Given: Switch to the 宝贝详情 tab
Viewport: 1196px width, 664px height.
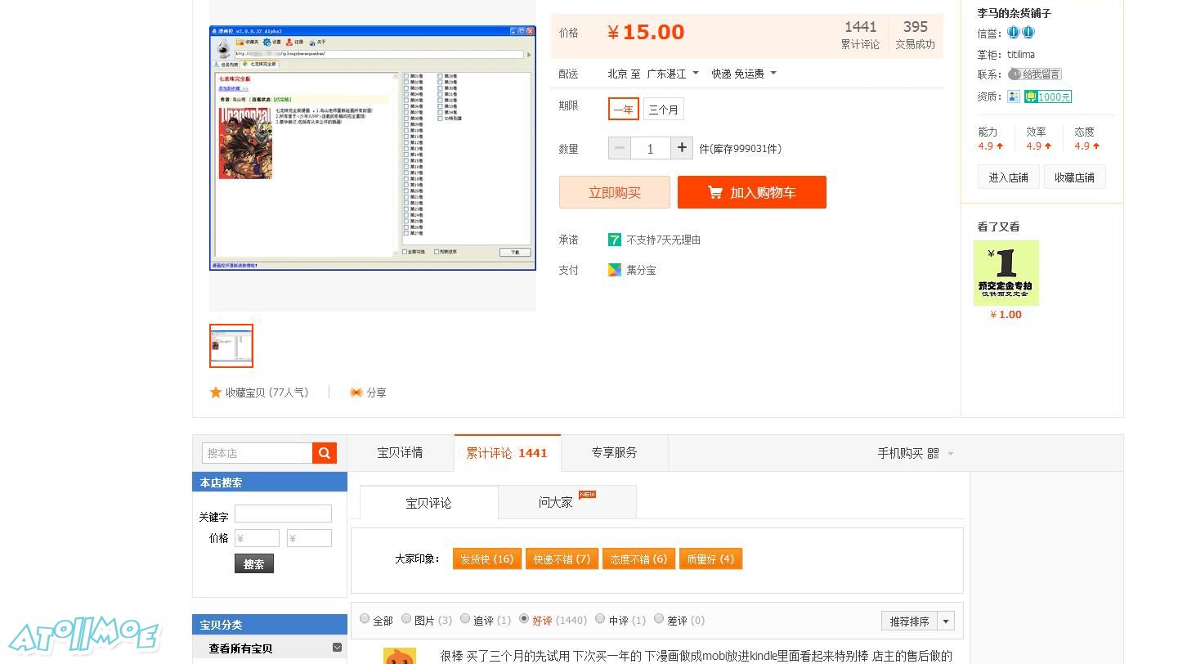Looking at the screenshot, I should click(x=400, y=453).
